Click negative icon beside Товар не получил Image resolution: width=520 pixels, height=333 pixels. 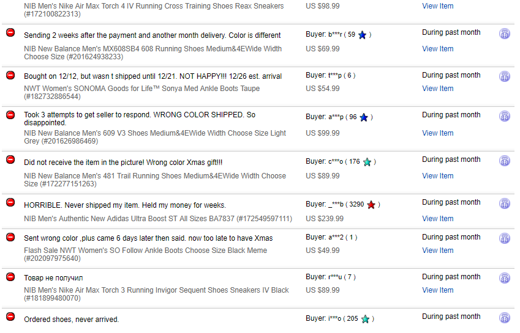10,277
